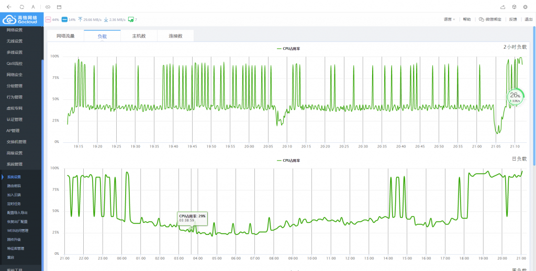Switch to the 网络流量 tab
The image size is (536, 271).
pyautogui.click(x=65, y=36)
